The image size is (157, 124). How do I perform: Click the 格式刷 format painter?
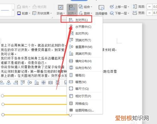click(39, 7)
